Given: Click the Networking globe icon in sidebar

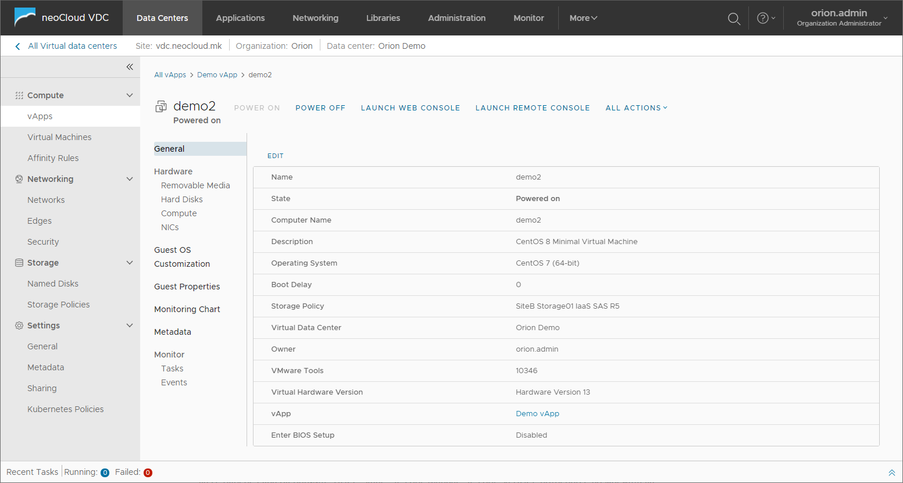Looking at the screenshot, I should pyautogui.click(x=19, y=179).
